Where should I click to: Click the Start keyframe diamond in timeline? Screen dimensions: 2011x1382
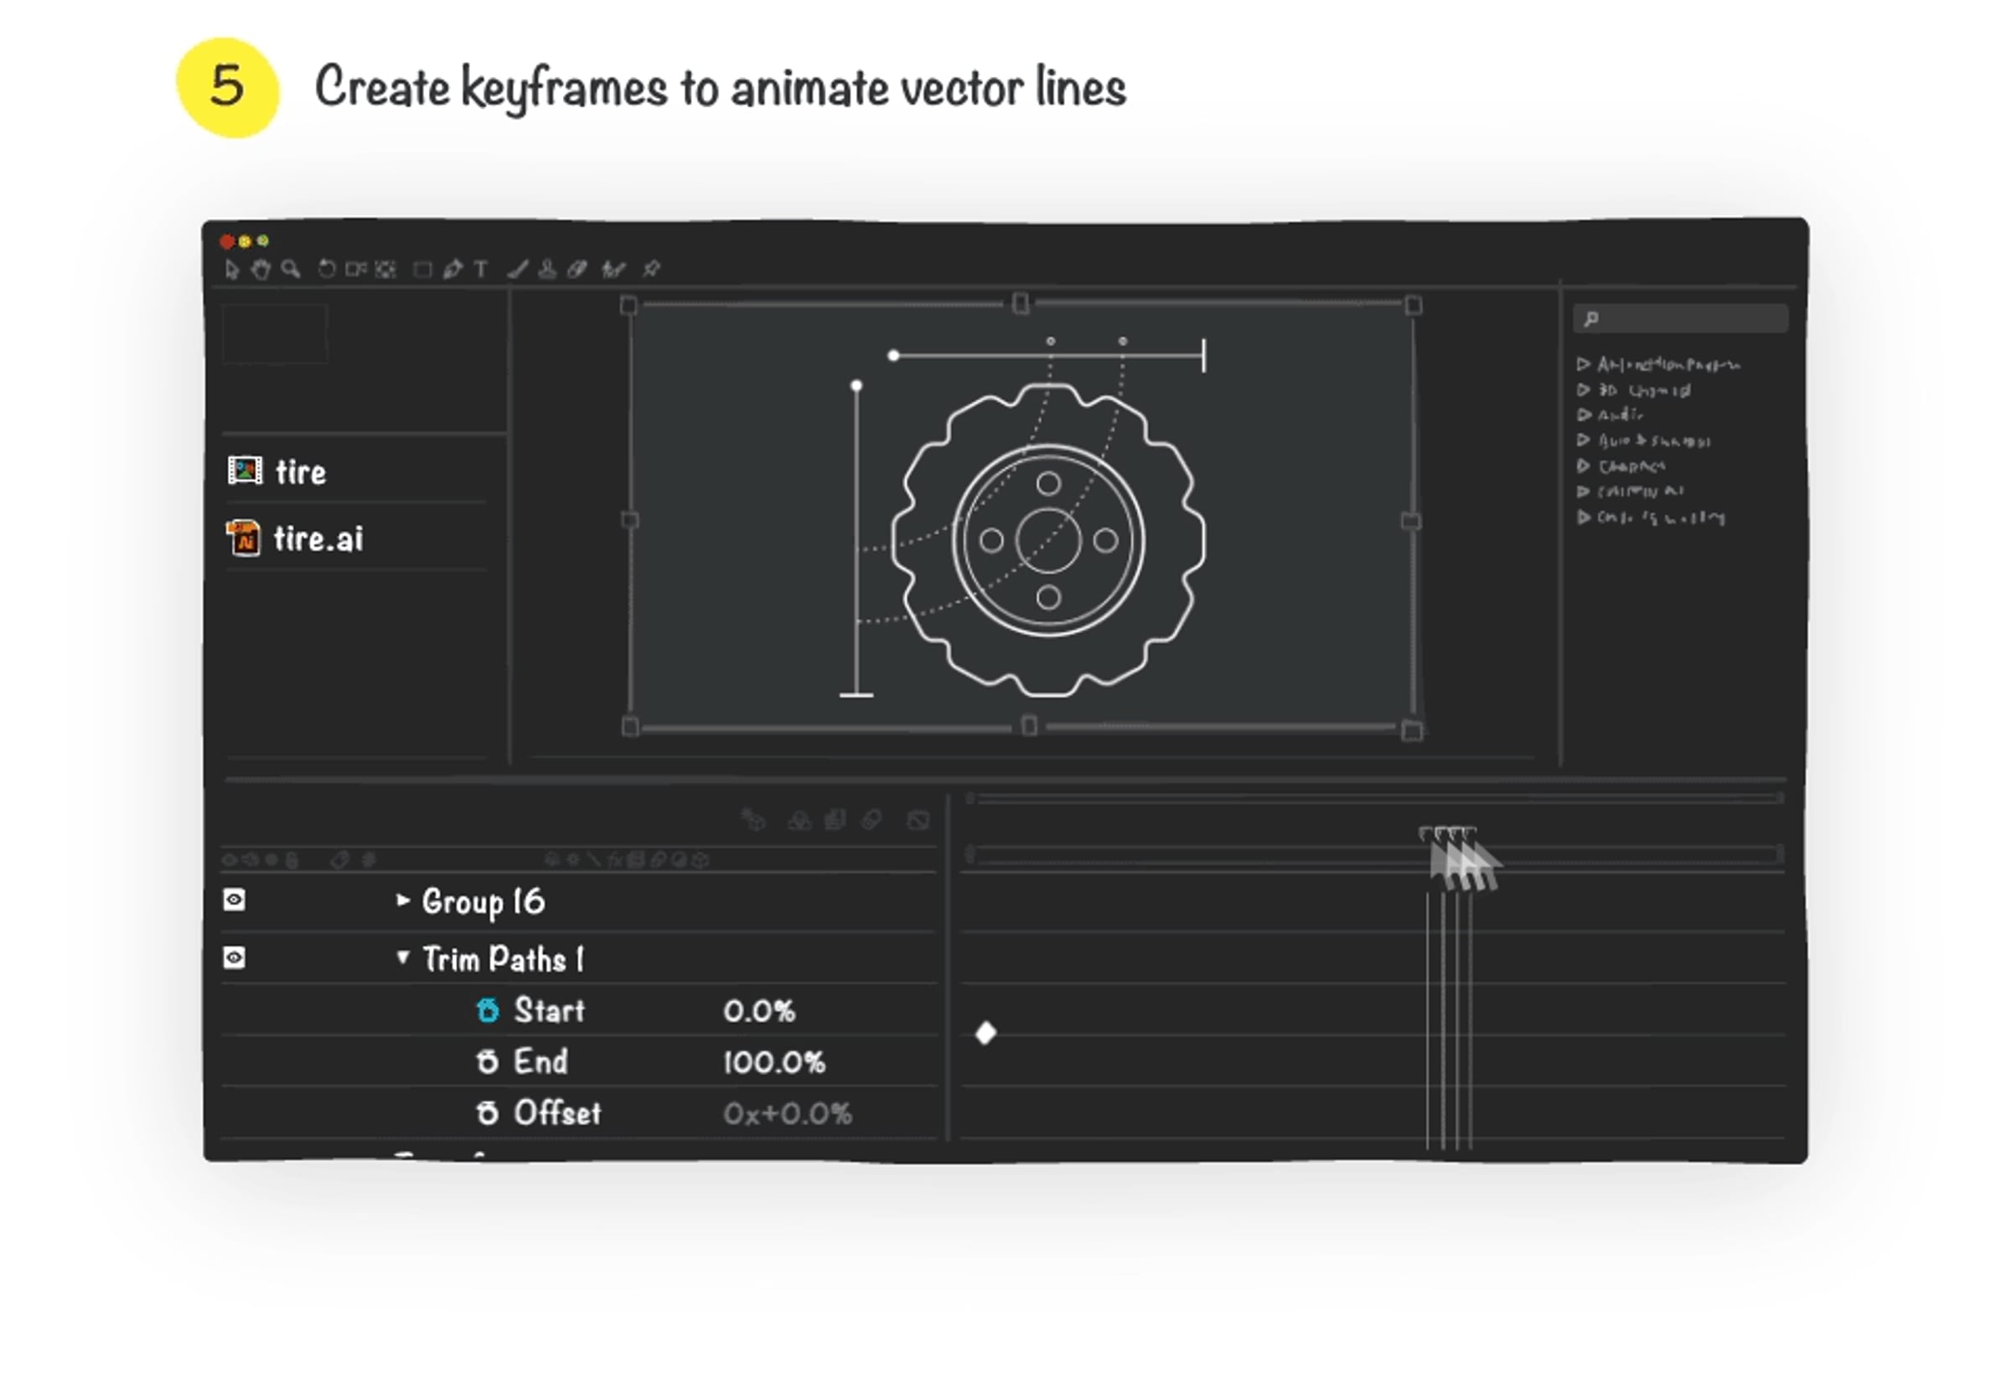click(985, 1033)
